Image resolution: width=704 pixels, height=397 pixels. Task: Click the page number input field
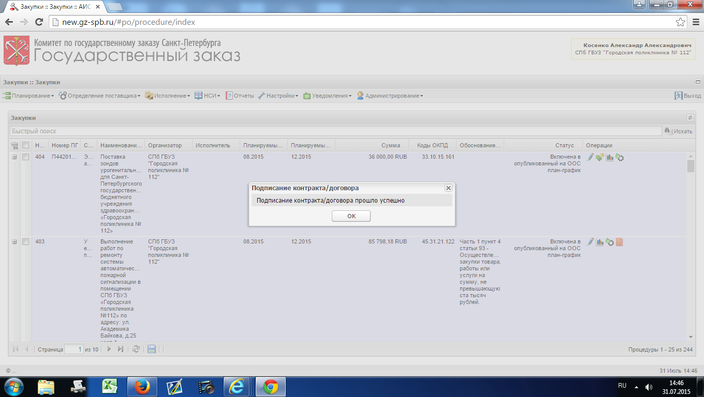[74, 349]
